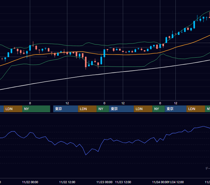Select the LDN block following the 11/23 東京 block
Viewport: 210px width, 185px height.
[x=143, y=109]
